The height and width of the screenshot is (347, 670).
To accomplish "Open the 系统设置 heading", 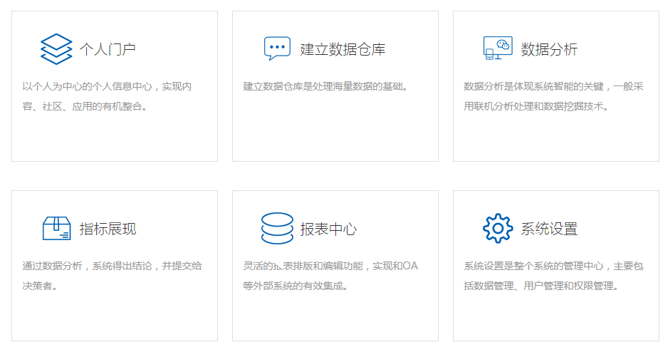I will pyautogui.click(x=549, y=229).
